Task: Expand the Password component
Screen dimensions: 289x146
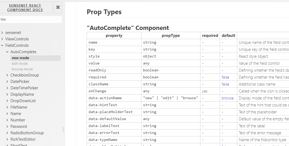Action: pyautogui.click(x=19, y=126)
